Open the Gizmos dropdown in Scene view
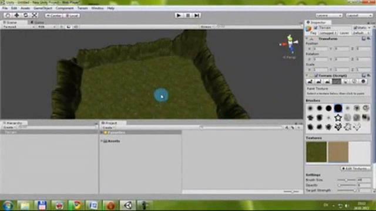 point(207,27)
